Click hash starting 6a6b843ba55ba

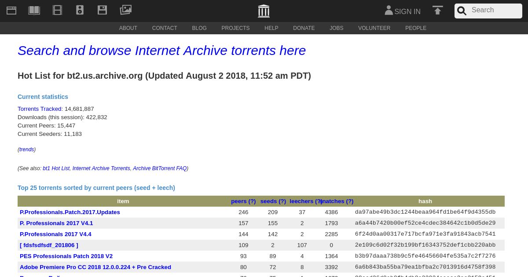click(425, 267)
